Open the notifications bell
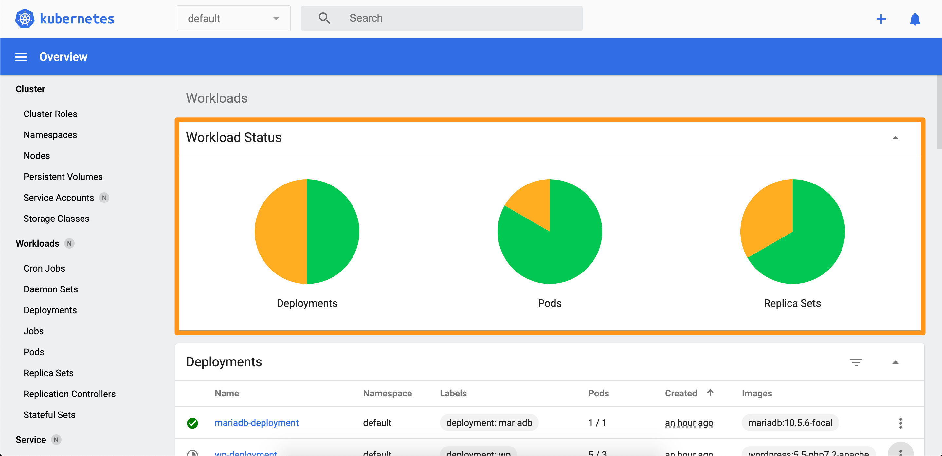 click(x=915, y=19)
